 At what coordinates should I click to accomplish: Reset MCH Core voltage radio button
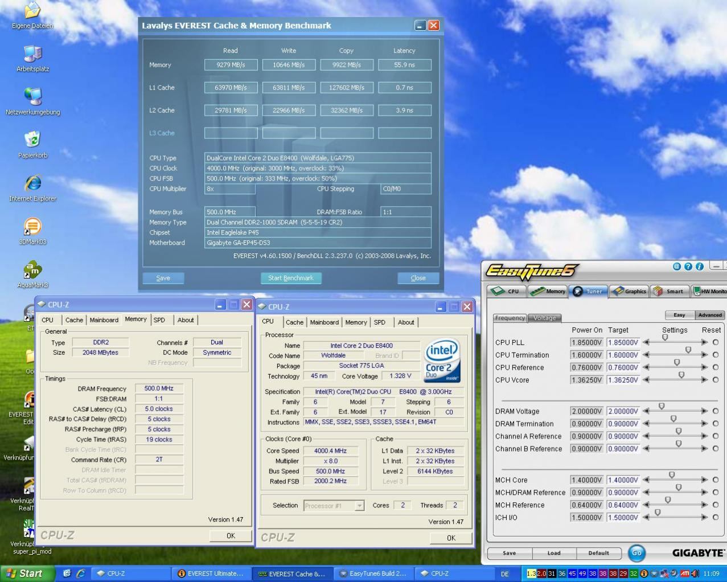tap(716, 480)
